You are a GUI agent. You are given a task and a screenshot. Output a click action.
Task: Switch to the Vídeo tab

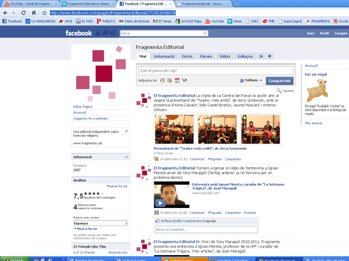coord(224,56)
